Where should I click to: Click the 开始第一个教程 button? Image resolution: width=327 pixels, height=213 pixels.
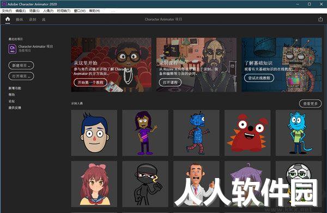point(90,82)
